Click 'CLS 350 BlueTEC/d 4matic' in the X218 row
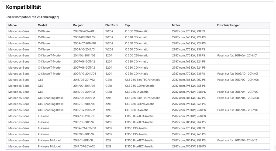Screen dimensions: 276x151 (x=143, y=98)
